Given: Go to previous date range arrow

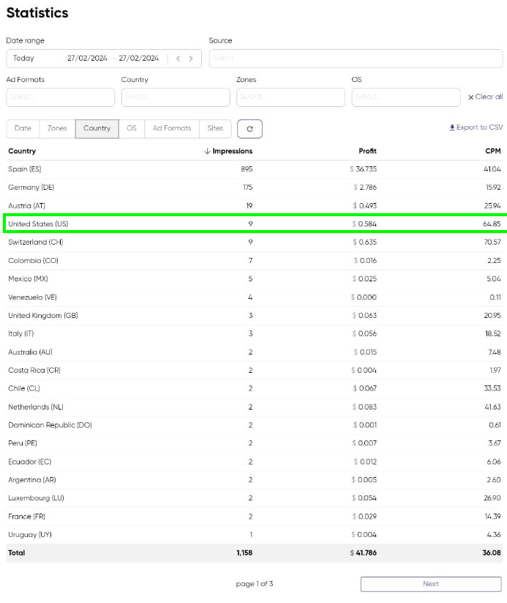Looking at the screenshot, I should (x=178, y=59).
